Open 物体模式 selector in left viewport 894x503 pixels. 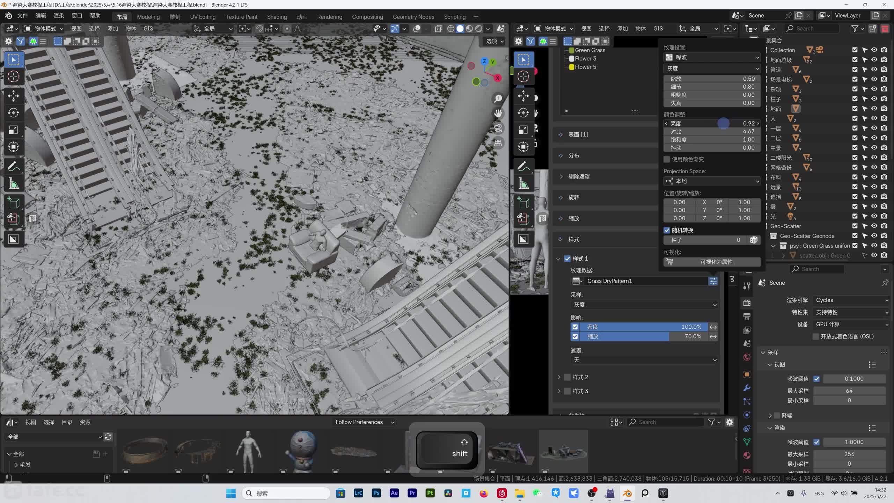pyautogui.click(x=44, y=29)
